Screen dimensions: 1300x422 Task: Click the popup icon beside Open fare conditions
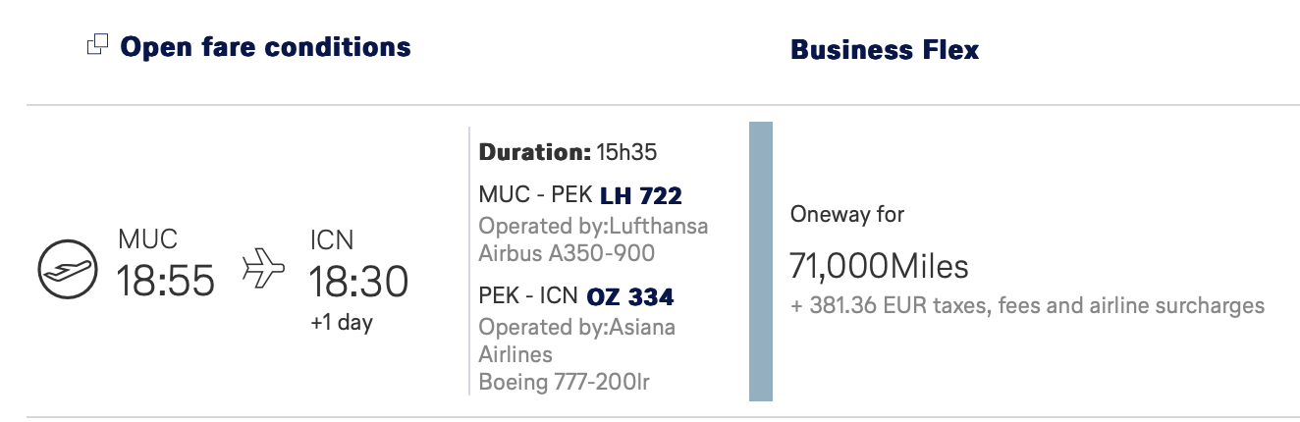(x=97, y=44)
